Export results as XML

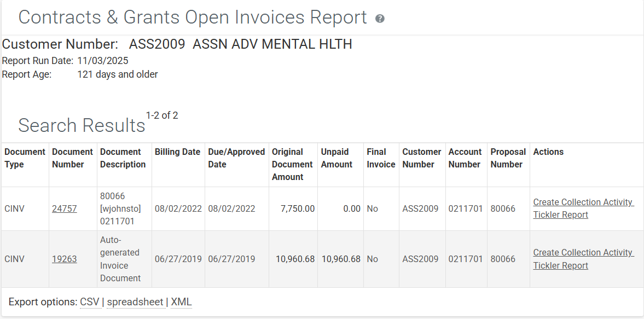point(181,302)
